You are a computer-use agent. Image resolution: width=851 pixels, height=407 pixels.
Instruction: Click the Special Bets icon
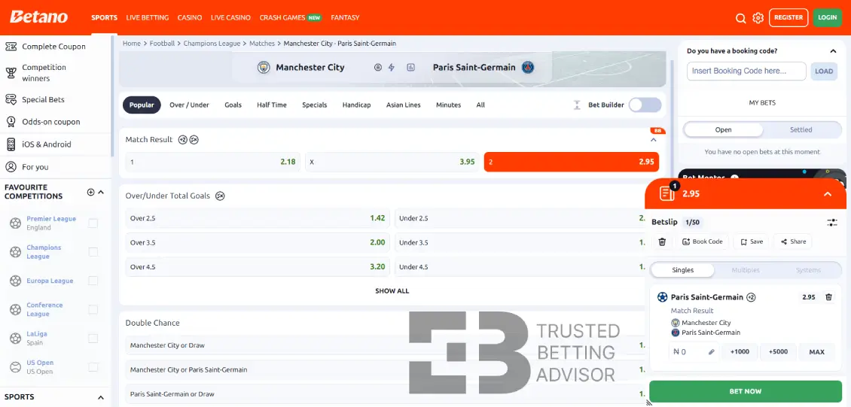pos(11,100)
